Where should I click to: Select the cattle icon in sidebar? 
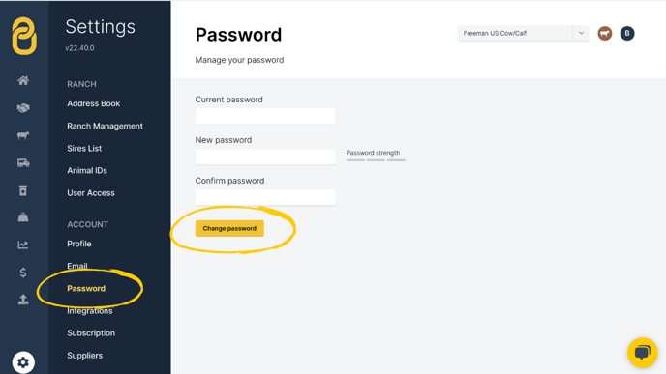coord(23,135)
